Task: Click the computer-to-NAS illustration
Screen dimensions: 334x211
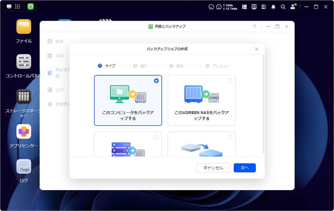Action: coord(128,94)
